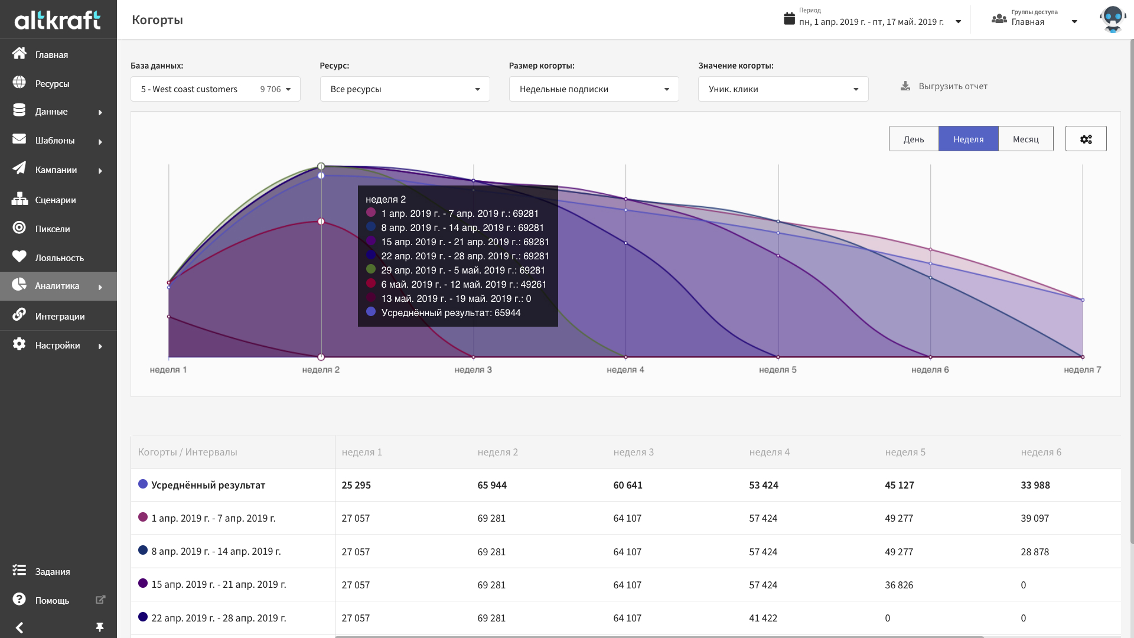Expand the Данные submenu arrow

[x=100, y=112]
